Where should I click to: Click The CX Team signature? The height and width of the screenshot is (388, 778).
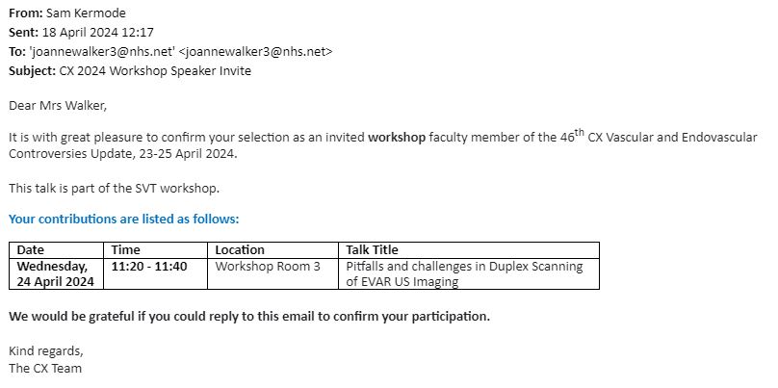click(x=45, y=368)
